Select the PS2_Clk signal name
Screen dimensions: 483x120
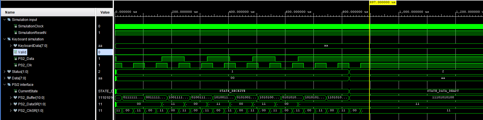[25, 65]
